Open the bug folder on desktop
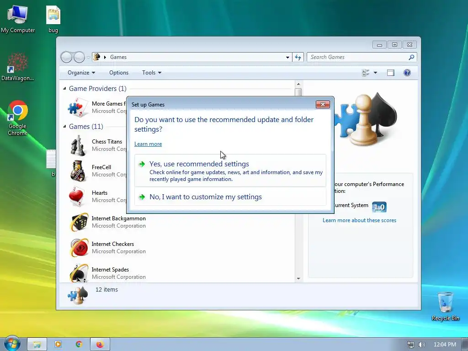This screenshot has height=351, width=468. coord(53,18)
